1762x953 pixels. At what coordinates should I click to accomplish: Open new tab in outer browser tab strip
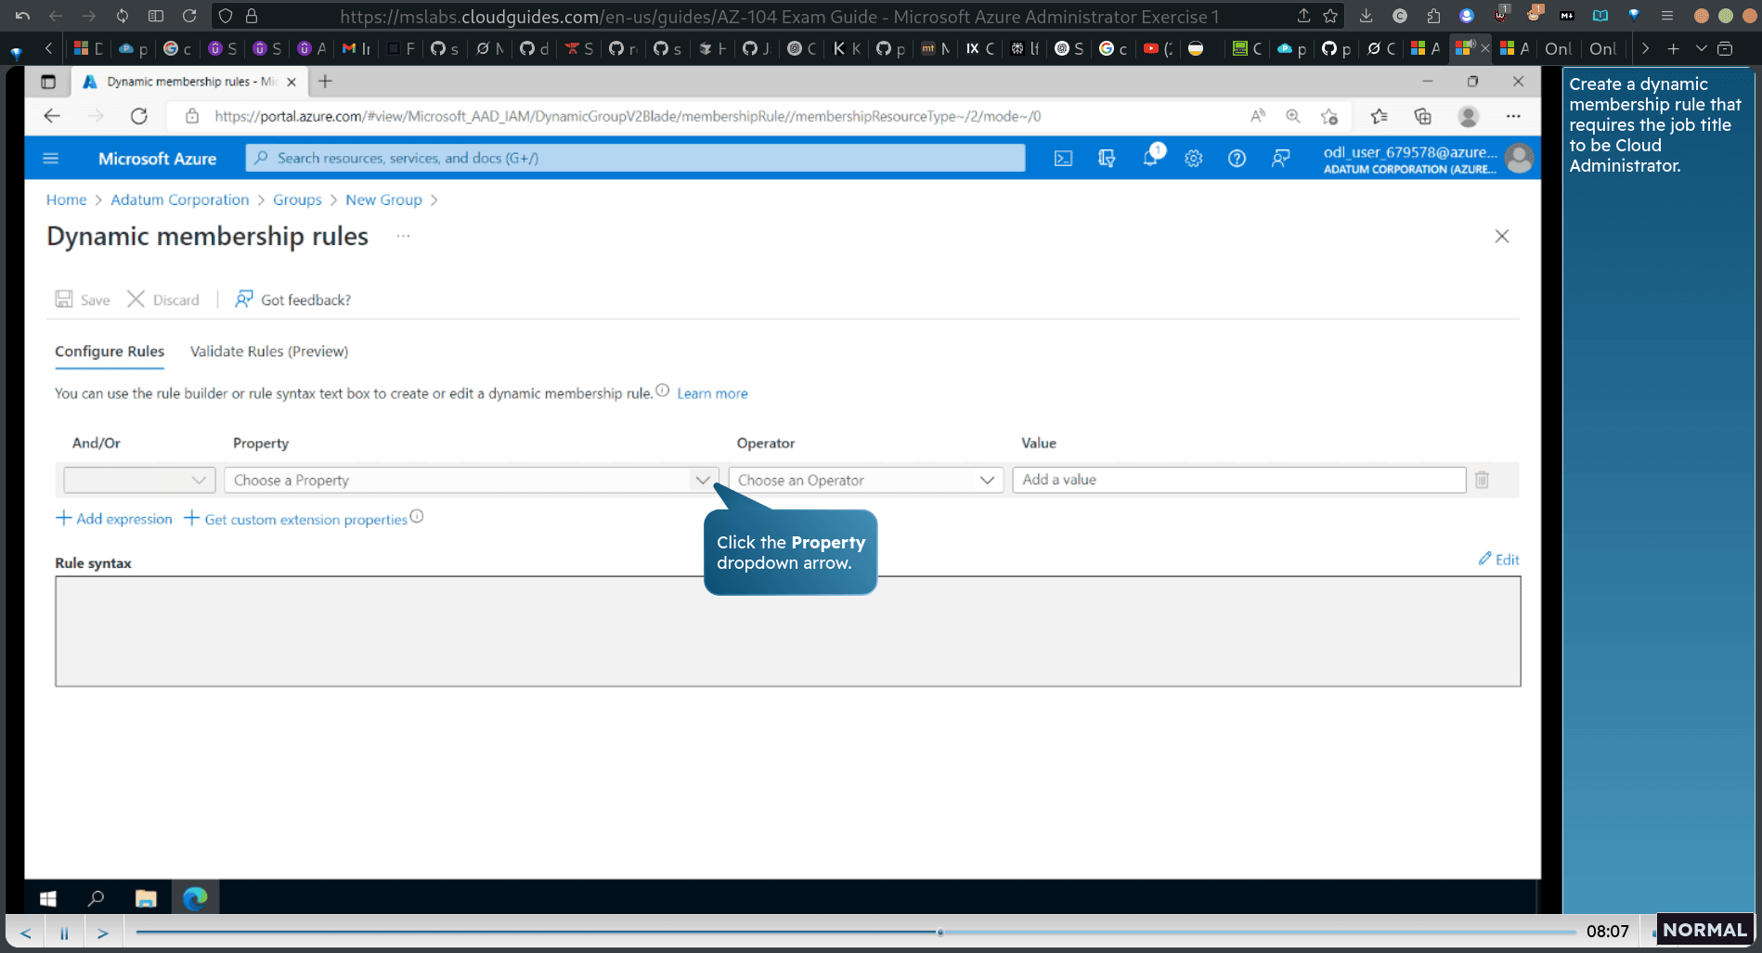click(1673, 48)
